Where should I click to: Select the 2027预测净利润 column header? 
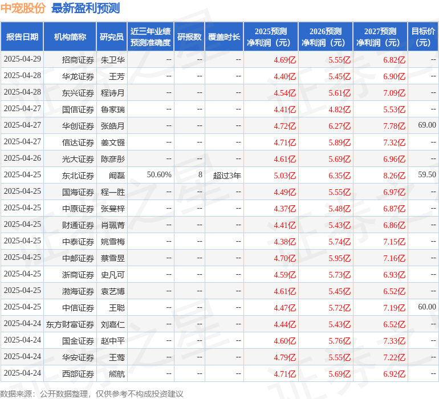coord(380,36)
